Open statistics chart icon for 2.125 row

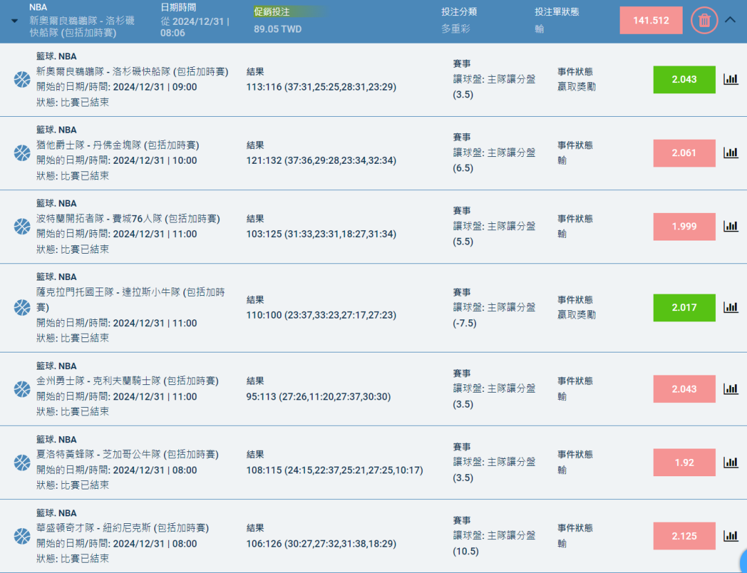click(731, 536)
